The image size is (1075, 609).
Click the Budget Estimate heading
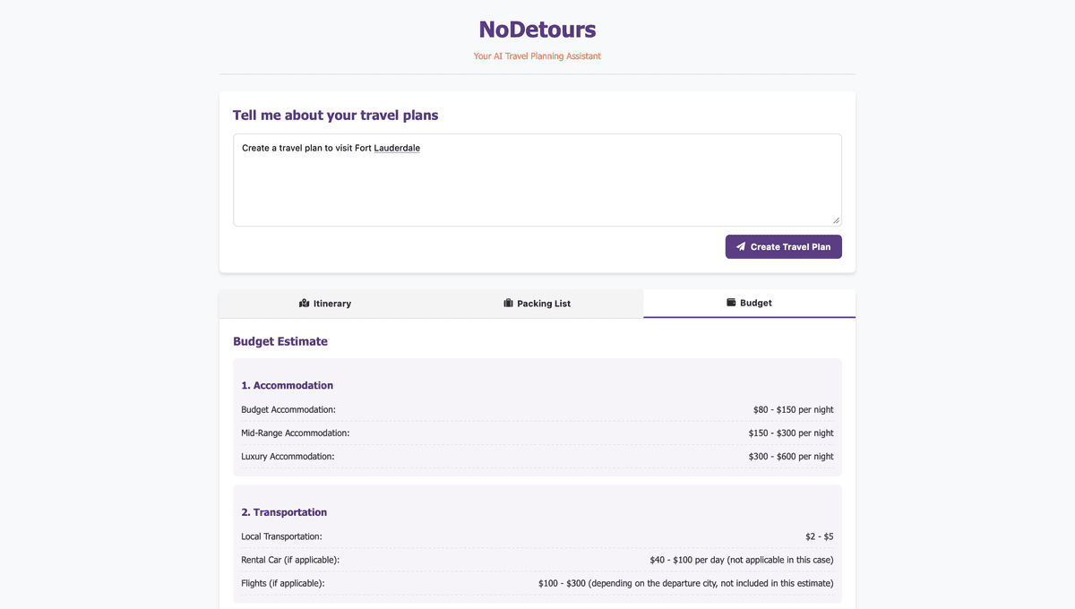[x=279, y=341]
